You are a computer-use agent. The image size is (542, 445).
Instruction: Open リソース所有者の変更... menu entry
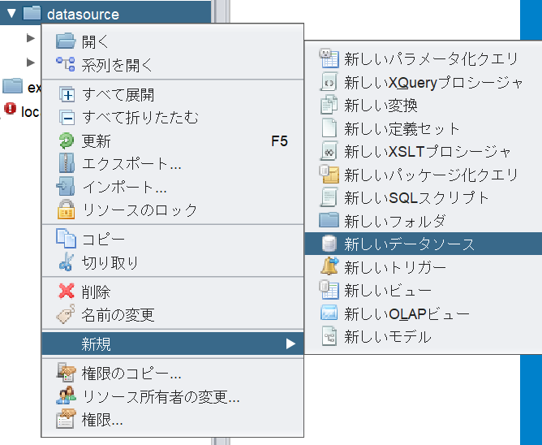[x=173, y=396]
